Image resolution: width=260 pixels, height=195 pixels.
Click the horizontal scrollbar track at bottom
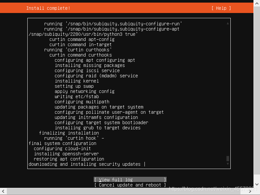point(124,191)
